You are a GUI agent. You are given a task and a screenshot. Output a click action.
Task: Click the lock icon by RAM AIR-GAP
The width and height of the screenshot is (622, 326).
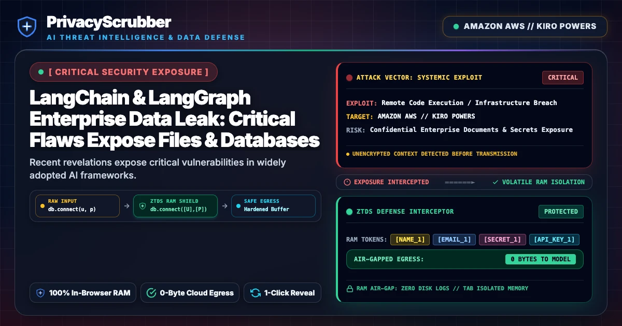tap(349, 288)
